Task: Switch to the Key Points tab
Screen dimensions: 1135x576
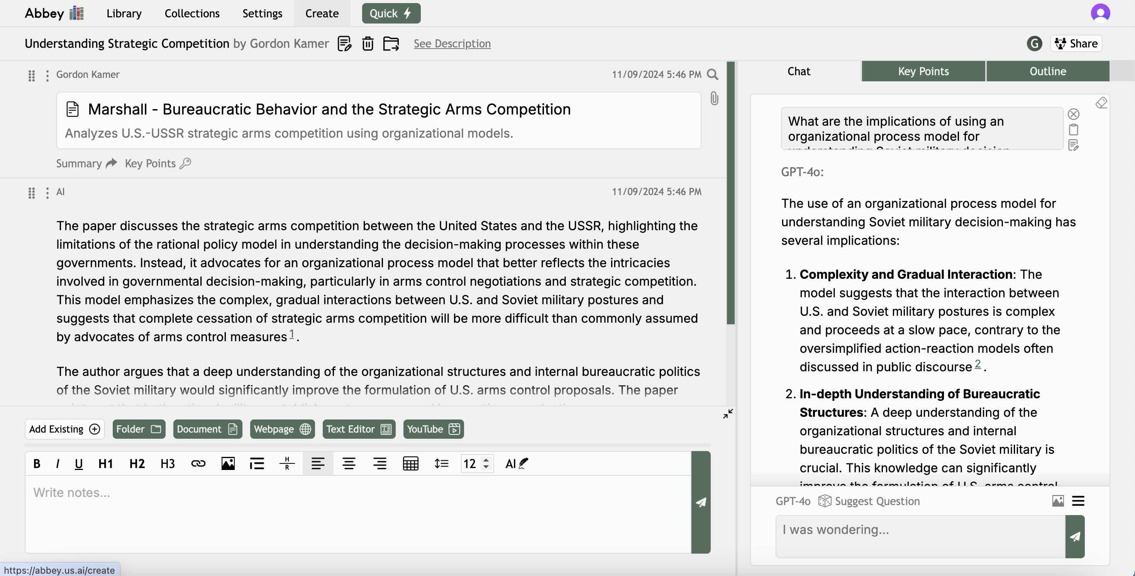Action: [x=923, y=71]
